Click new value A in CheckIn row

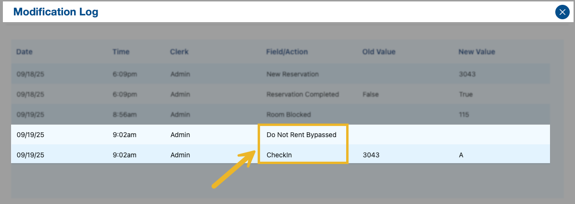click(x=462, y=155)
